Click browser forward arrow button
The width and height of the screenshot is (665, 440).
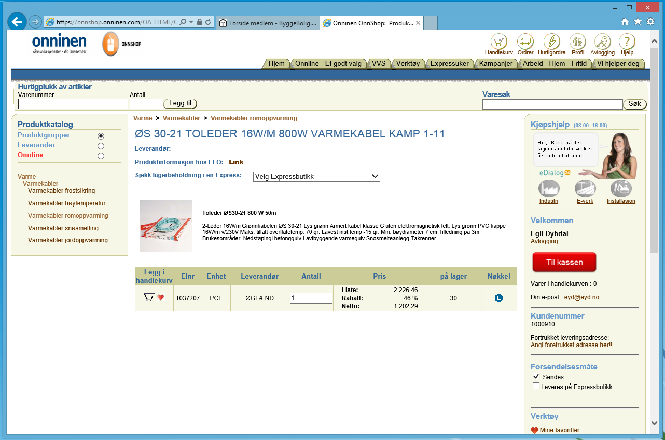click(35, 22)
